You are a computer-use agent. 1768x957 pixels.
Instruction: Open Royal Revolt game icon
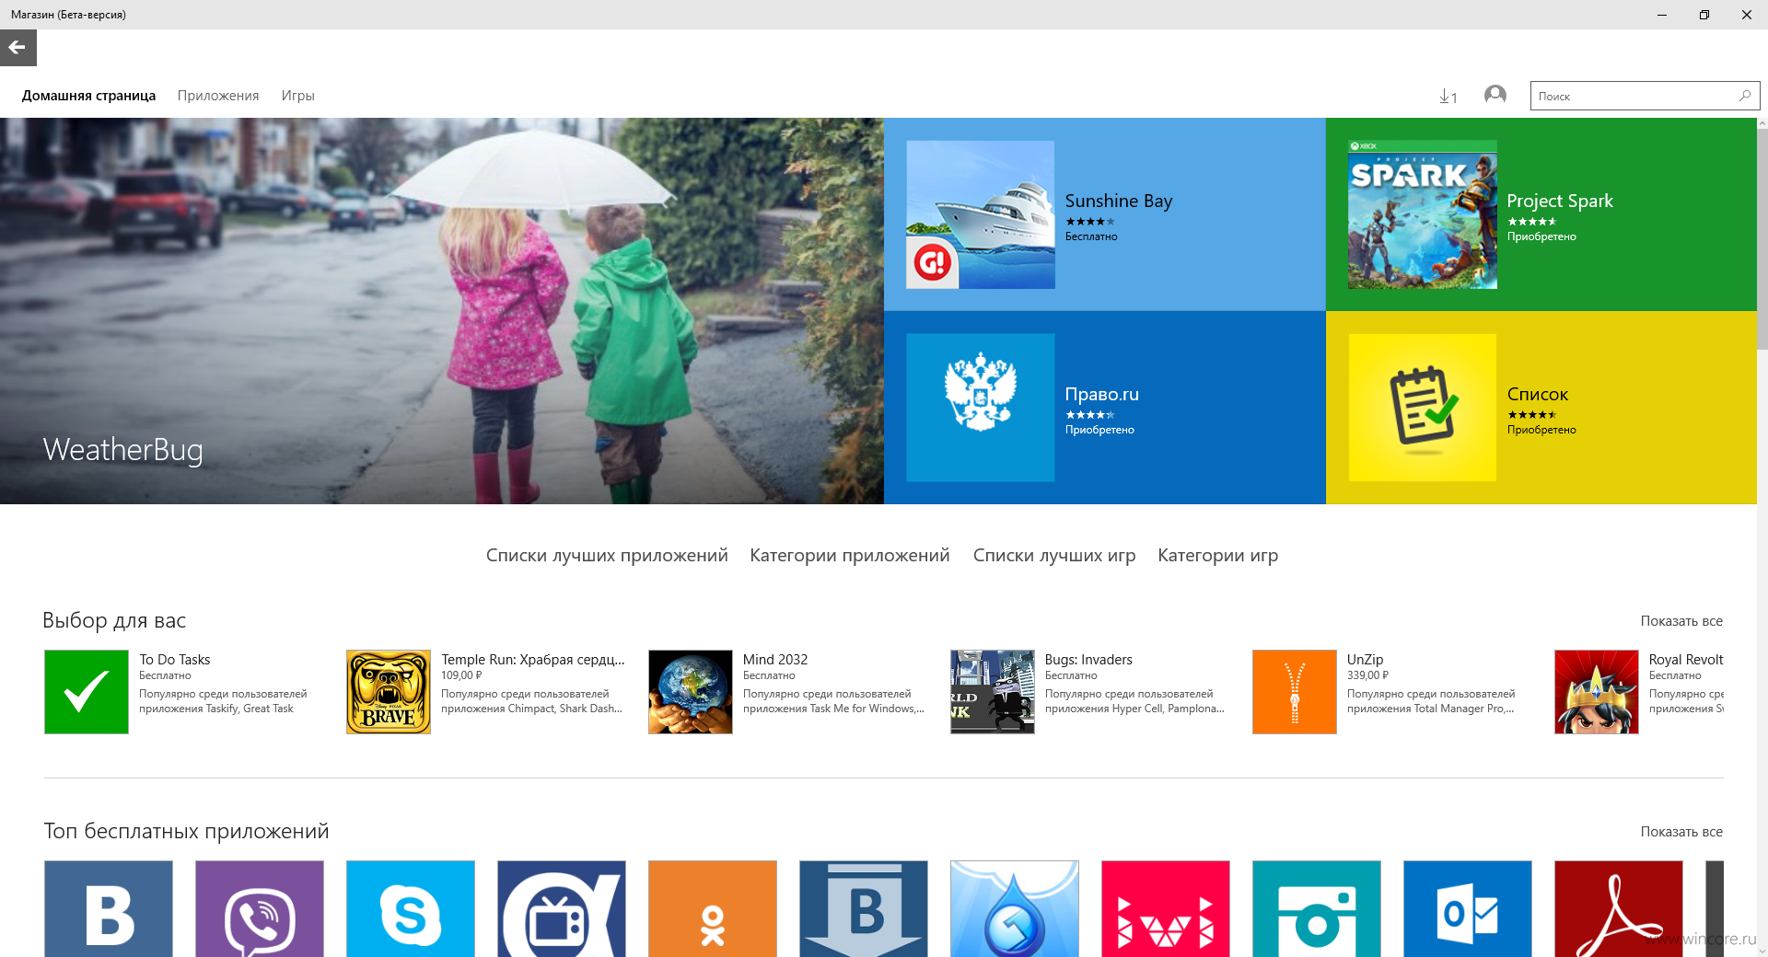[1597, 692]
